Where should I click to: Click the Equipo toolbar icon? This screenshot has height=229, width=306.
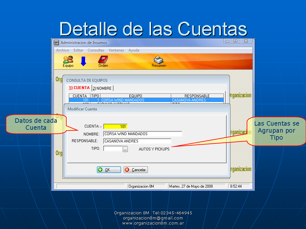coord(68,61)
